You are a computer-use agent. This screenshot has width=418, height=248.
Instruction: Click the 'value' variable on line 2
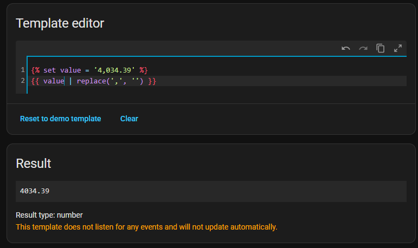click(x=54, y=81)
